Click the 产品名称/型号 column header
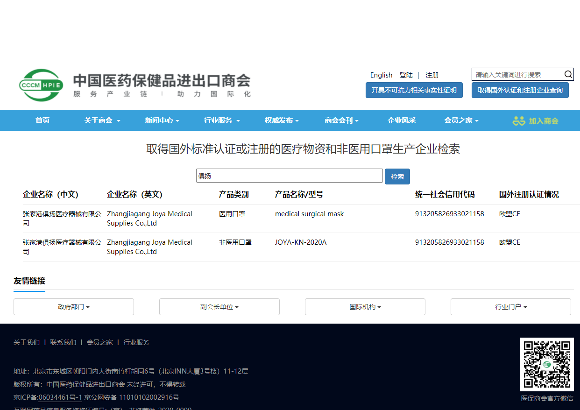This screenshot has height=410, width=580. [x=299, y=195]
